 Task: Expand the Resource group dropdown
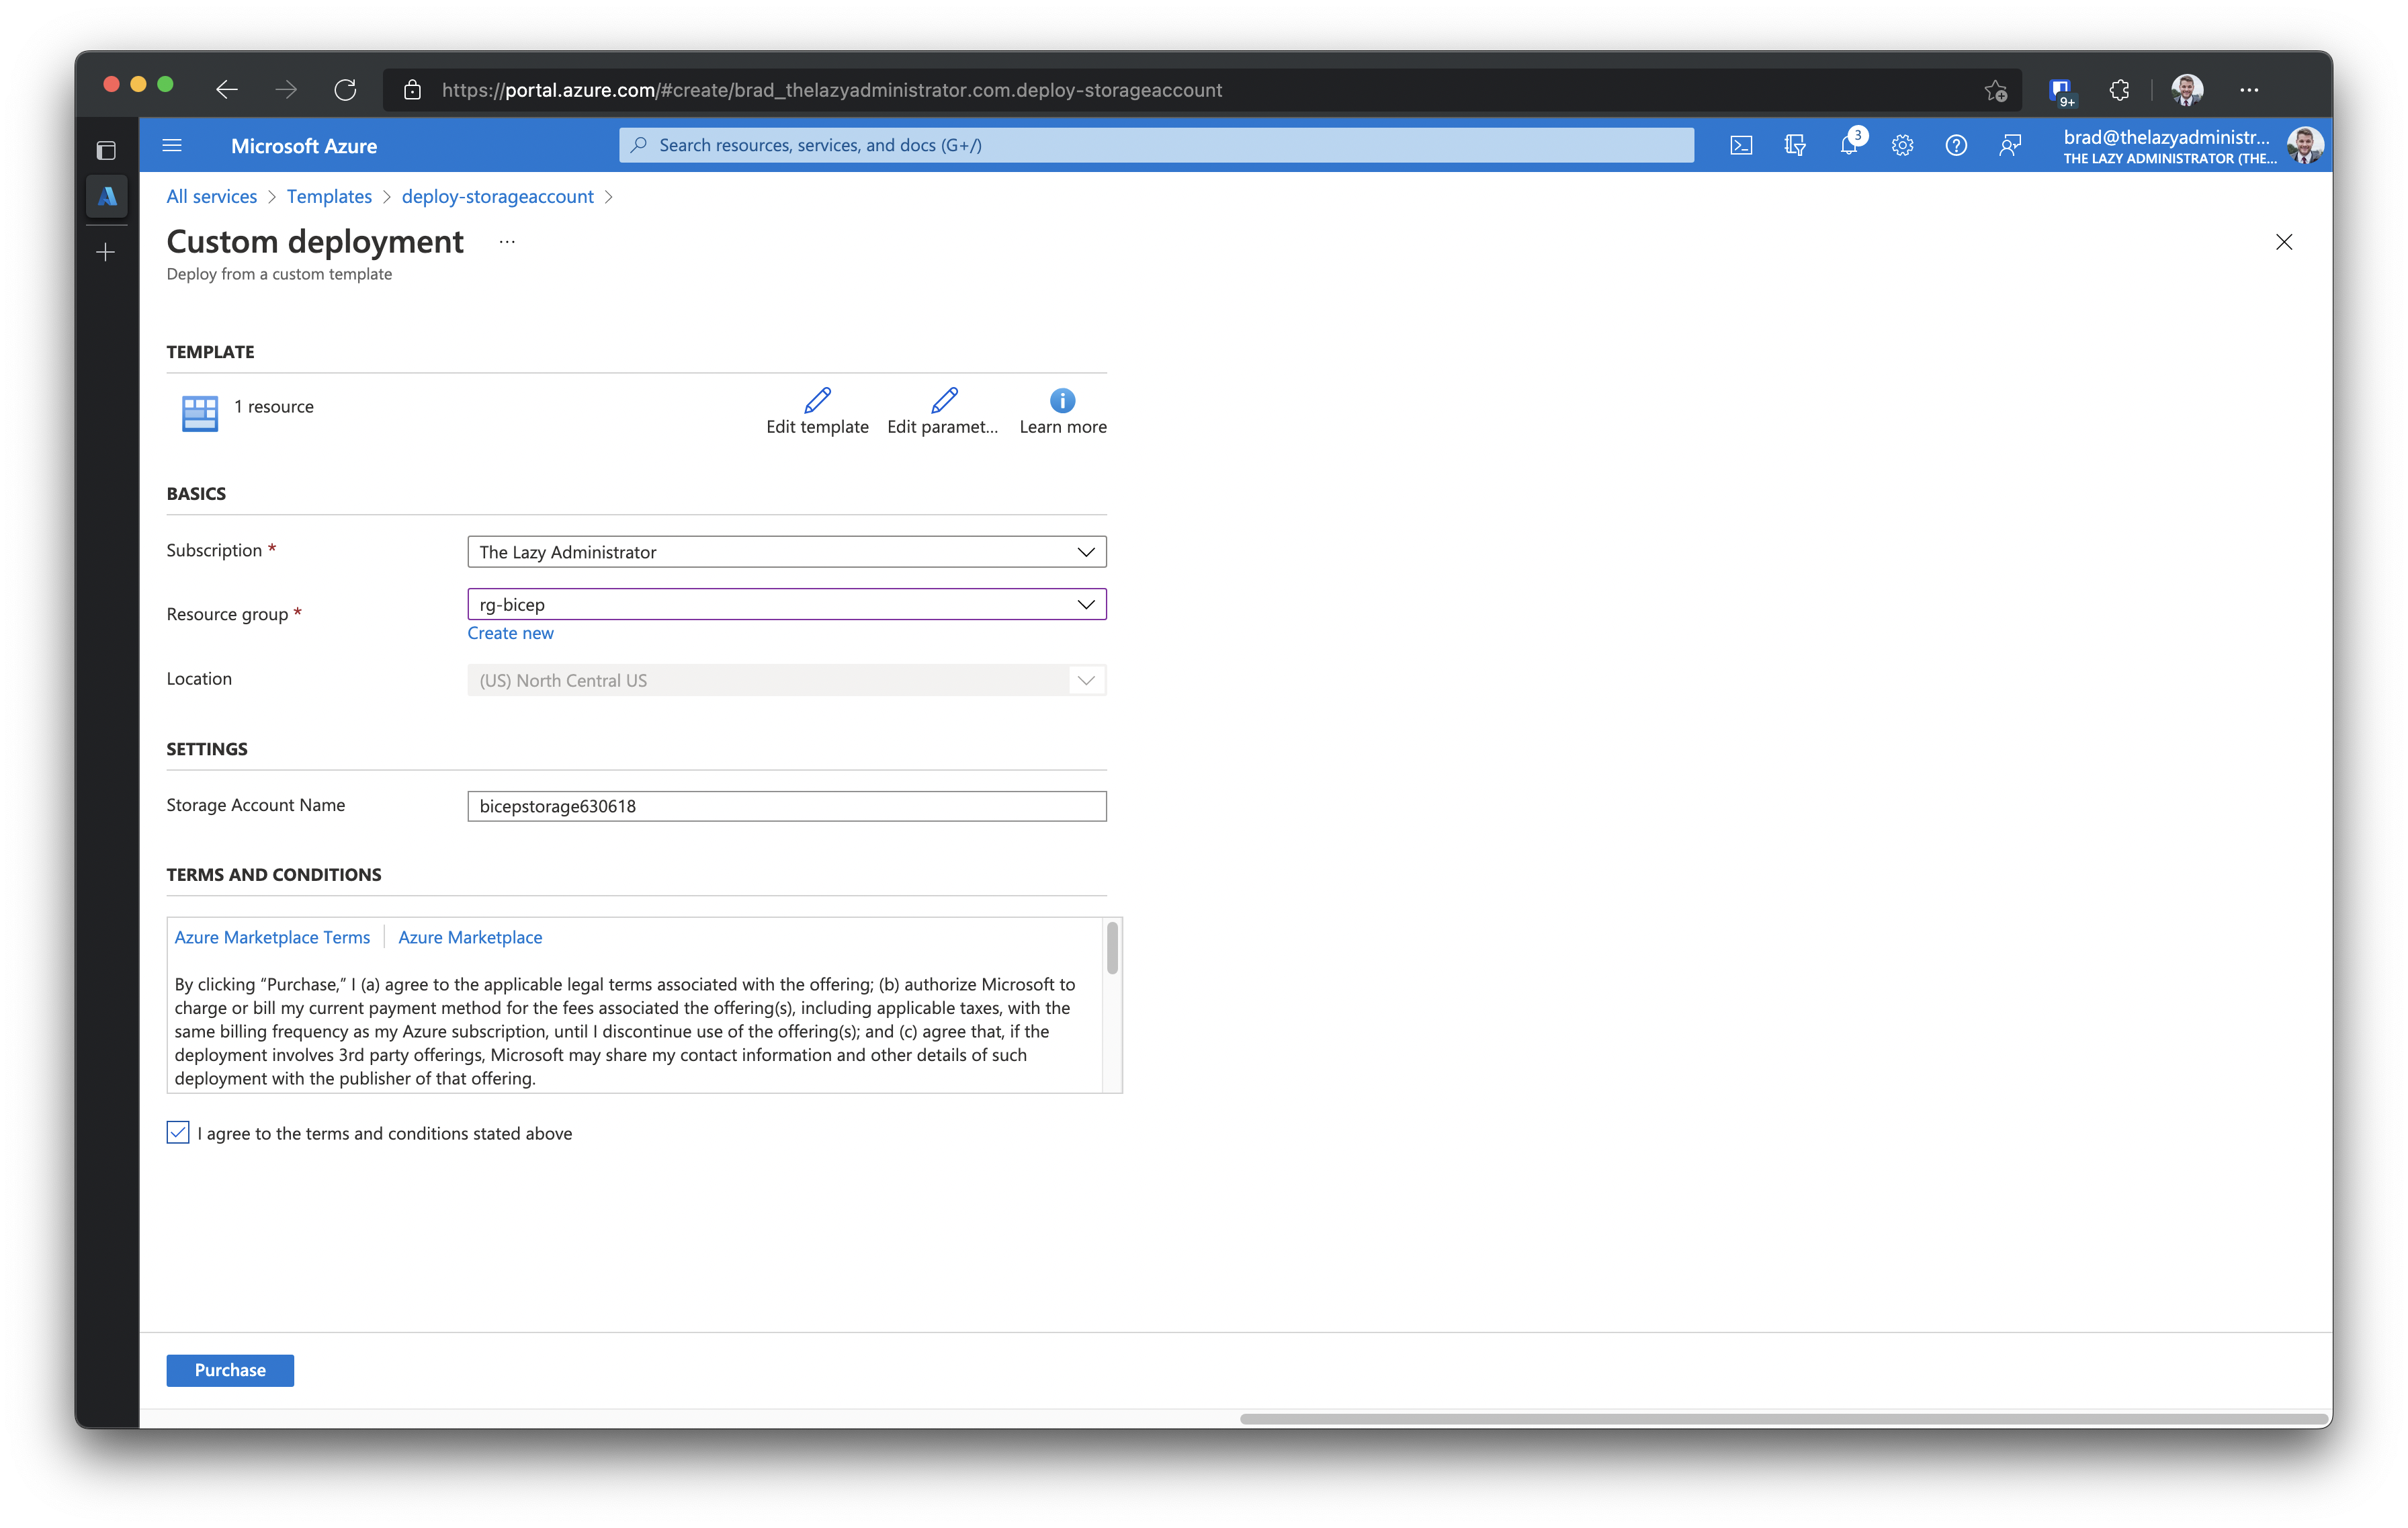(786, 604)
